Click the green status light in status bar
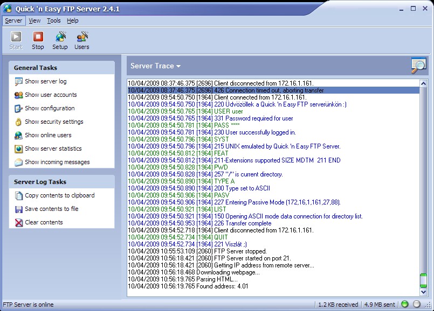 (x=405, y=304)
